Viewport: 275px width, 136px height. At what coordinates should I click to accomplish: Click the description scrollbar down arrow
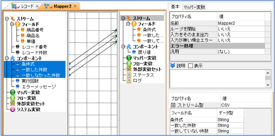tap(268, 85)
